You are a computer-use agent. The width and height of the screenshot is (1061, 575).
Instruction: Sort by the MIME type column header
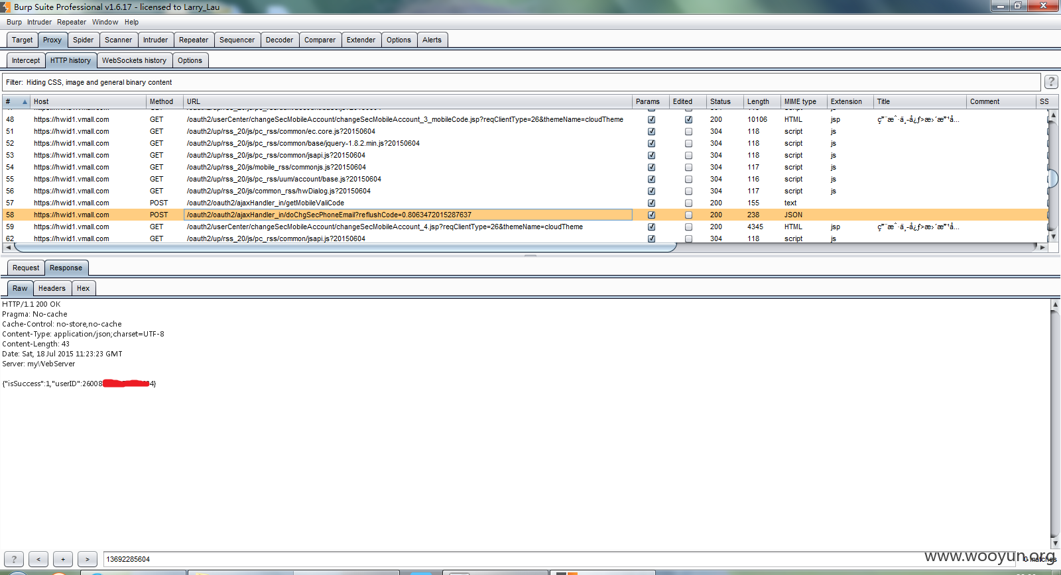click(x=804, y=101)
